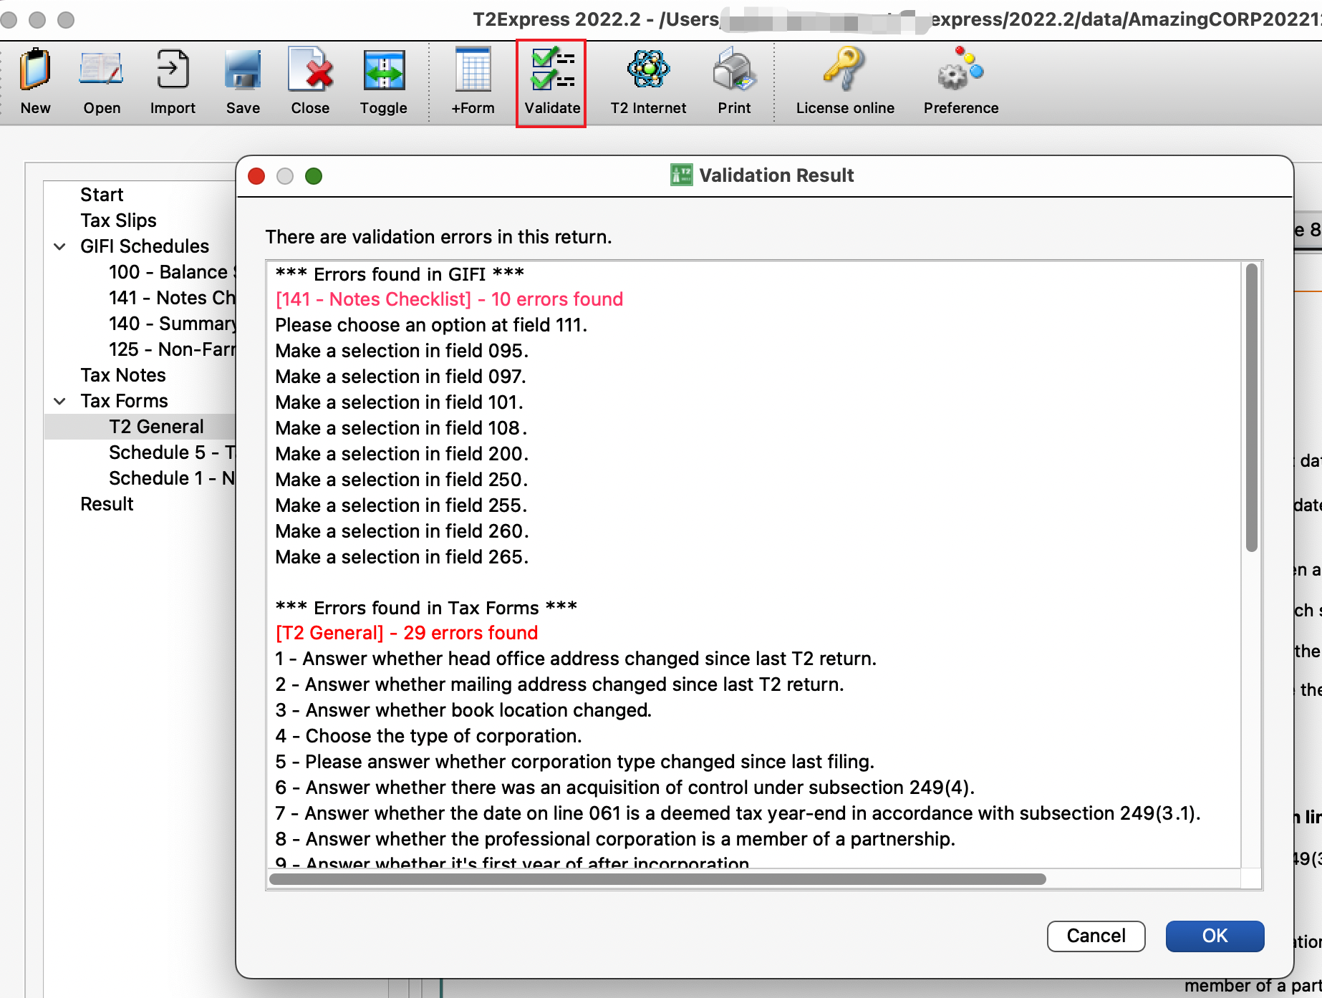Screen dimensions: 1322x998
Task: Click '*** Errors found in Tax Forms ***' heading
Action: pyautogui.click(x=426, y=608)
